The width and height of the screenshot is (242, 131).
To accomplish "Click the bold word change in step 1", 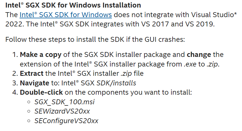I will click(x=199, y=55).
